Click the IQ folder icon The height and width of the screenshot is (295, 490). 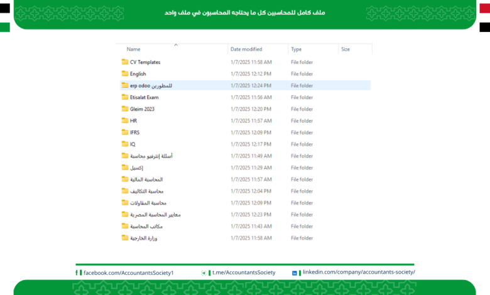point(124,144)
